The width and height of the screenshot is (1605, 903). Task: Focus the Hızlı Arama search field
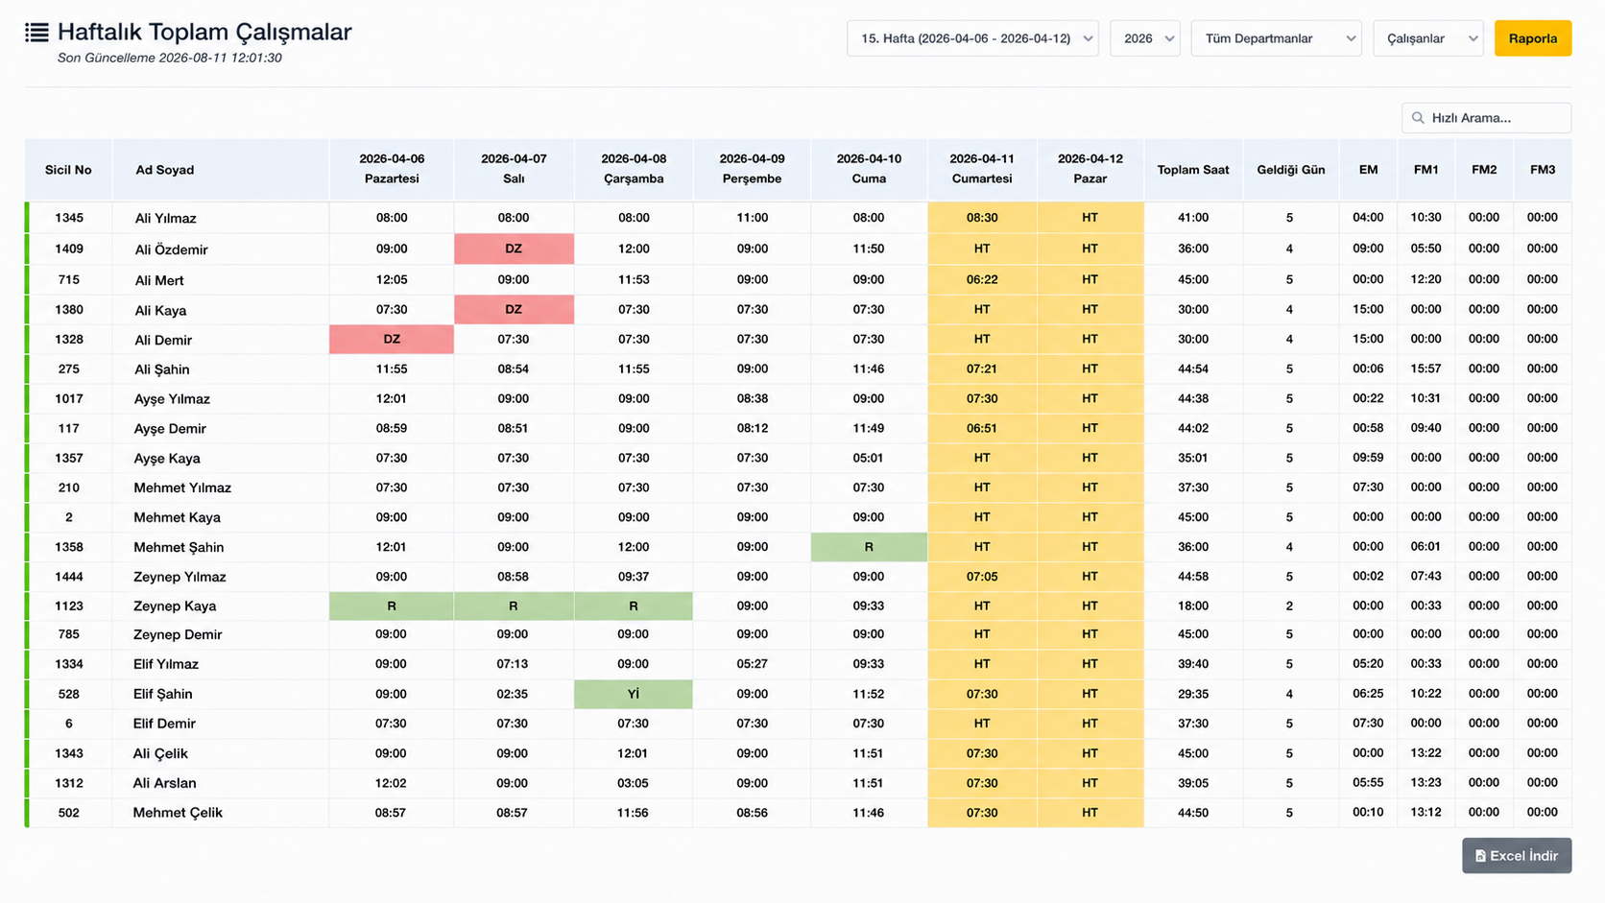1486,118
